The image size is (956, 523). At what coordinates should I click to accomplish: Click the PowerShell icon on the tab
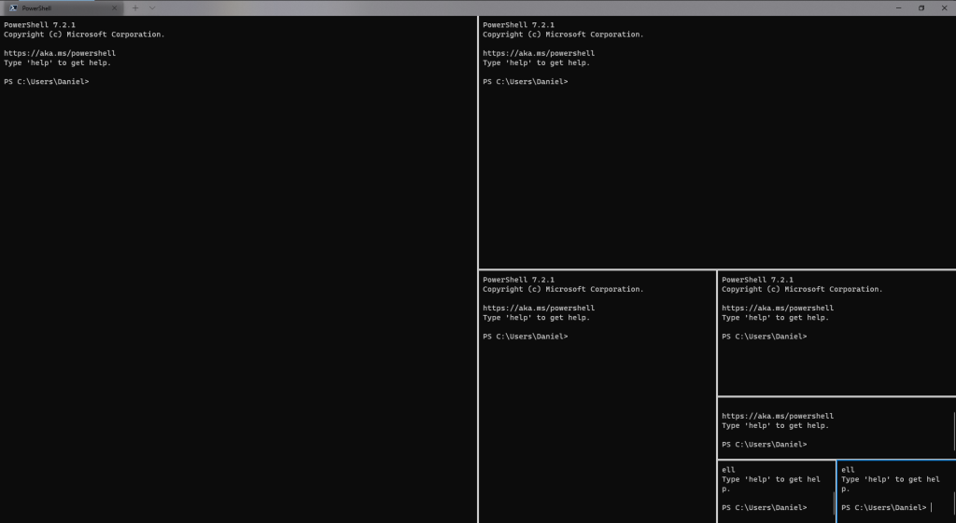[x=13, y=7]
